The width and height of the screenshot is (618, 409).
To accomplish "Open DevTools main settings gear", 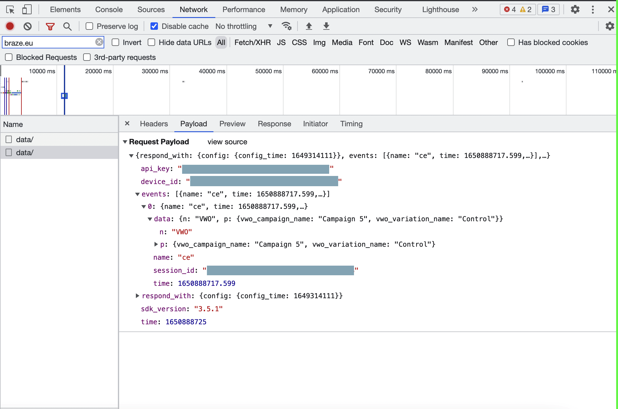I will (575, 10).
